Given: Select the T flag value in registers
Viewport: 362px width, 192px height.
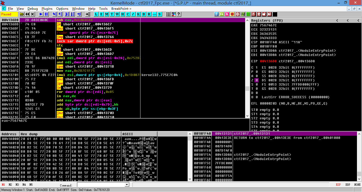Looking at the screenshot, I should tap(256, 89).
